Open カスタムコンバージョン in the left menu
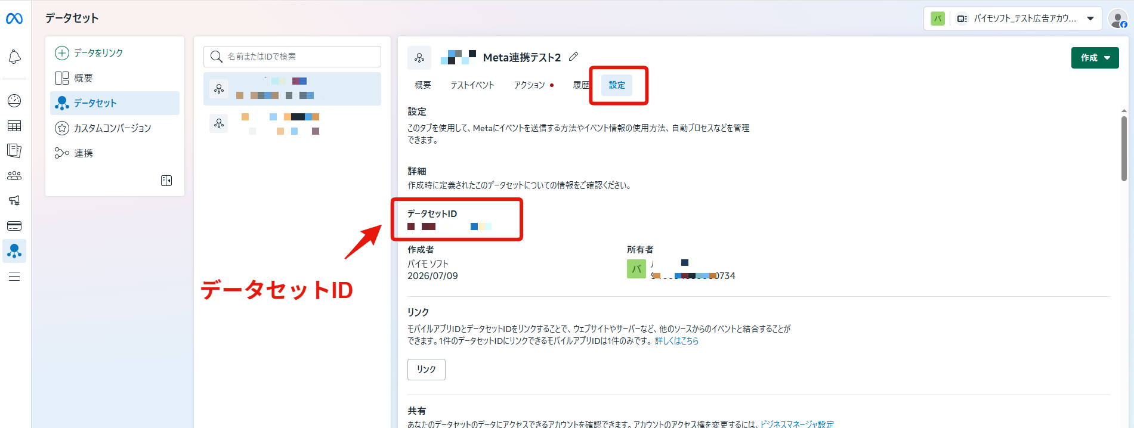Screen dimensions: 1134x428 tap(103, 128)
